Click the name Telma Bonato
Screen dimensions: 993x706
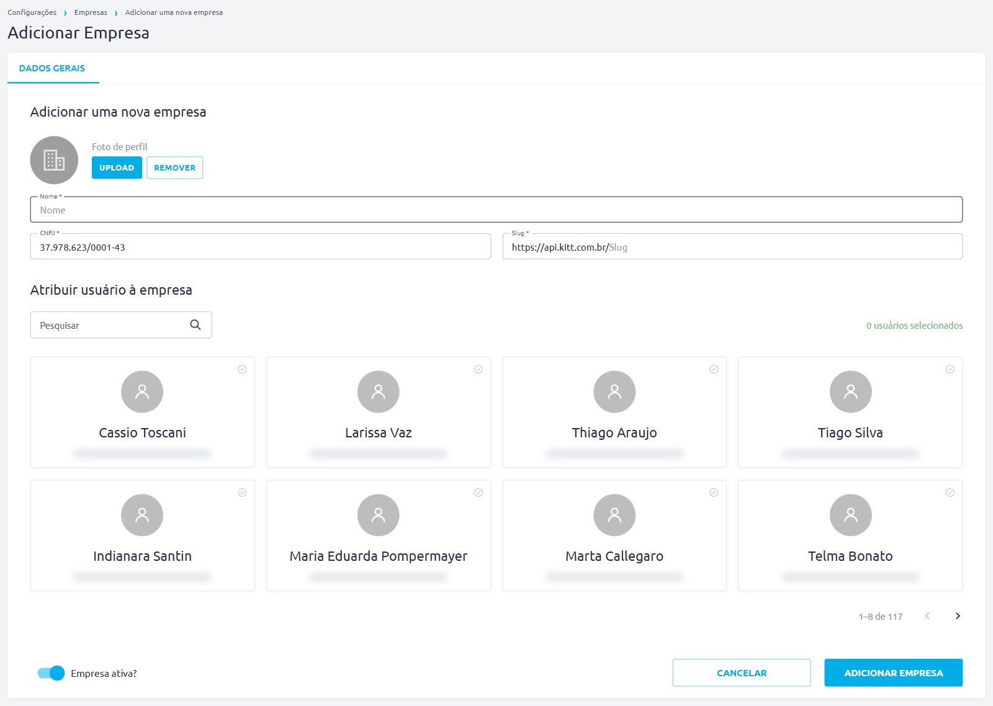tap(850, 556)
